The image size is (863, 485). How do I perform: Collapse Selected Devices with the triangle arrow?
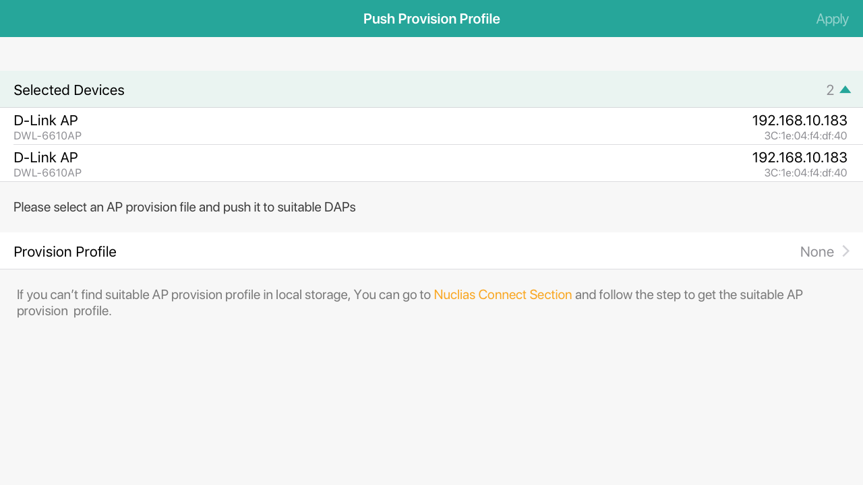[845, 90]
